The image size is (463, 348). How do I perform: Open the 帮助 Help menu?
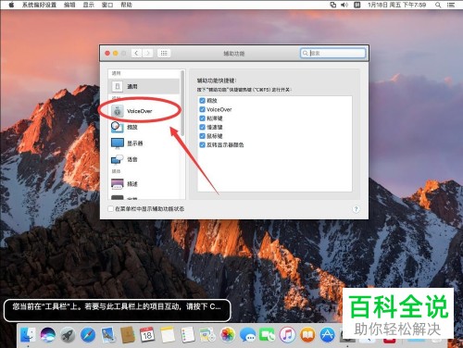tap(126, 5)
